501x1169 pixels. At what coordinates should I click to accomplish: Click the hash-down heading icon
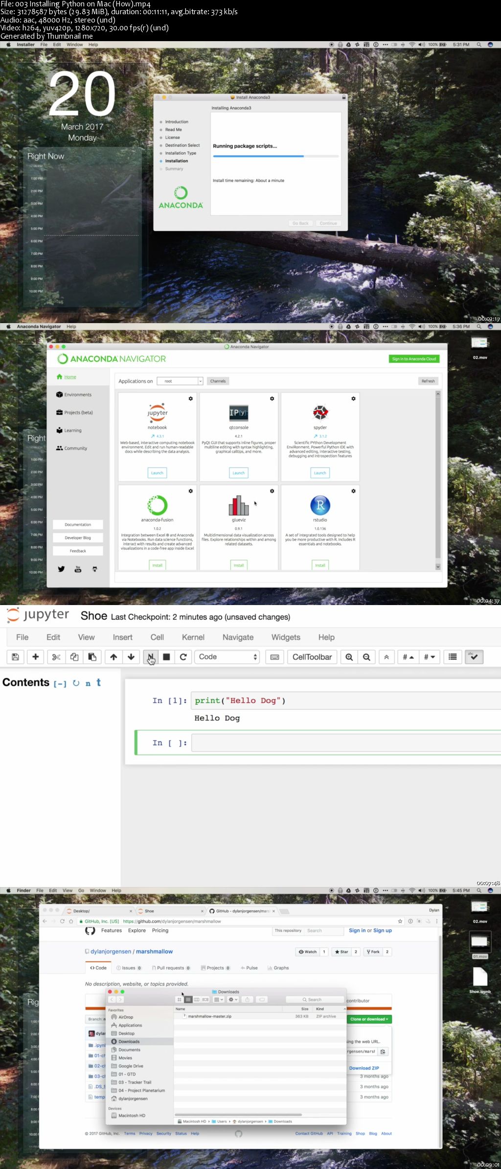[429, 657]
